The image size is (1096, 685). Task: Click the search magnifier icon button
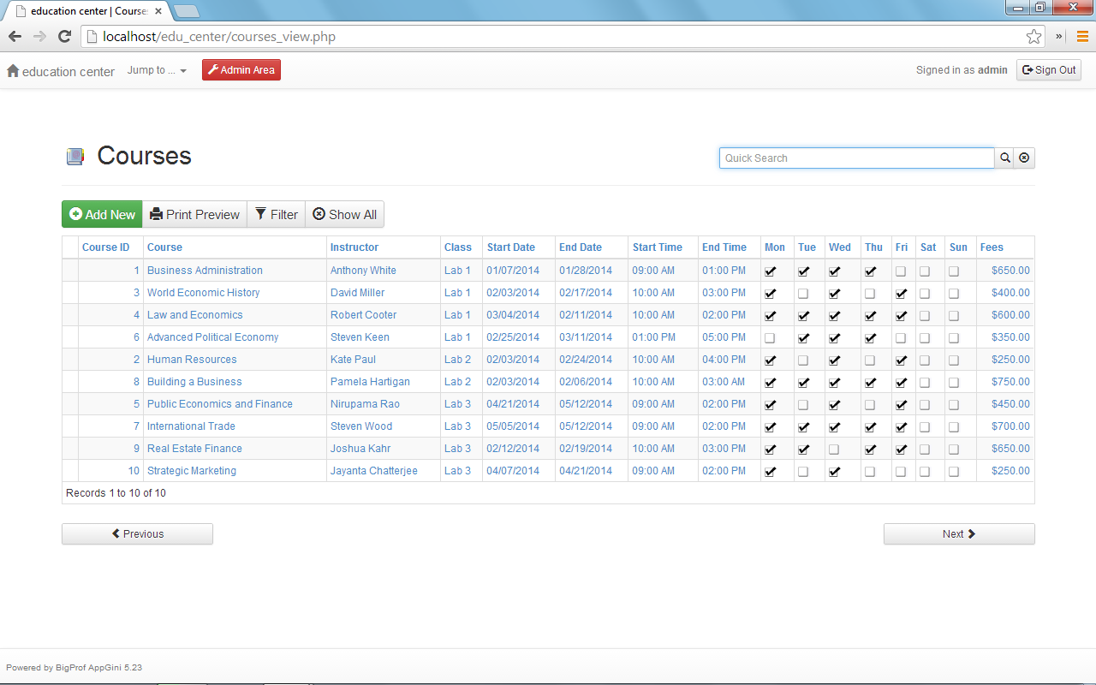pyautogui.click(x=1004, y=158)
